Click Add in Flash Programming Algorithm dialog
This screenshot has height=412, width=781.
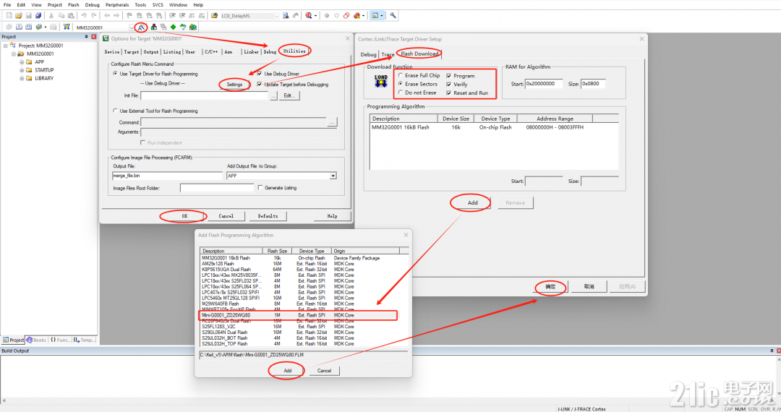[287, 371]
